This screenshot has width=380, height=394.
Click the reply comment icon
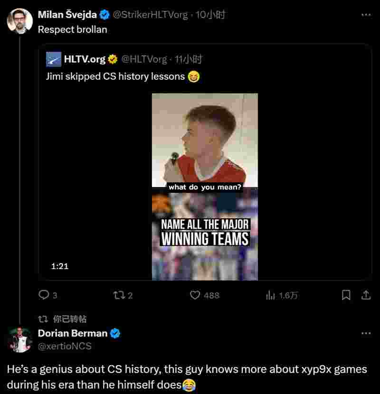(44, 295)
